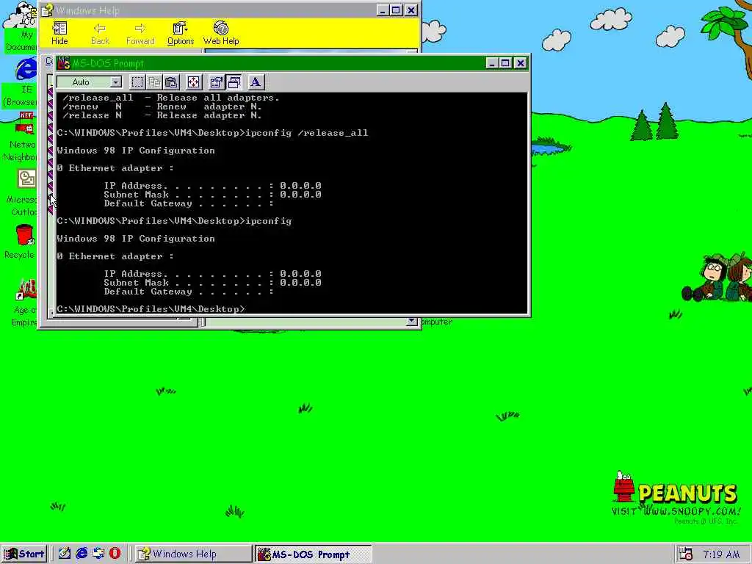Open the Start menu

click(x=23, y=554)
